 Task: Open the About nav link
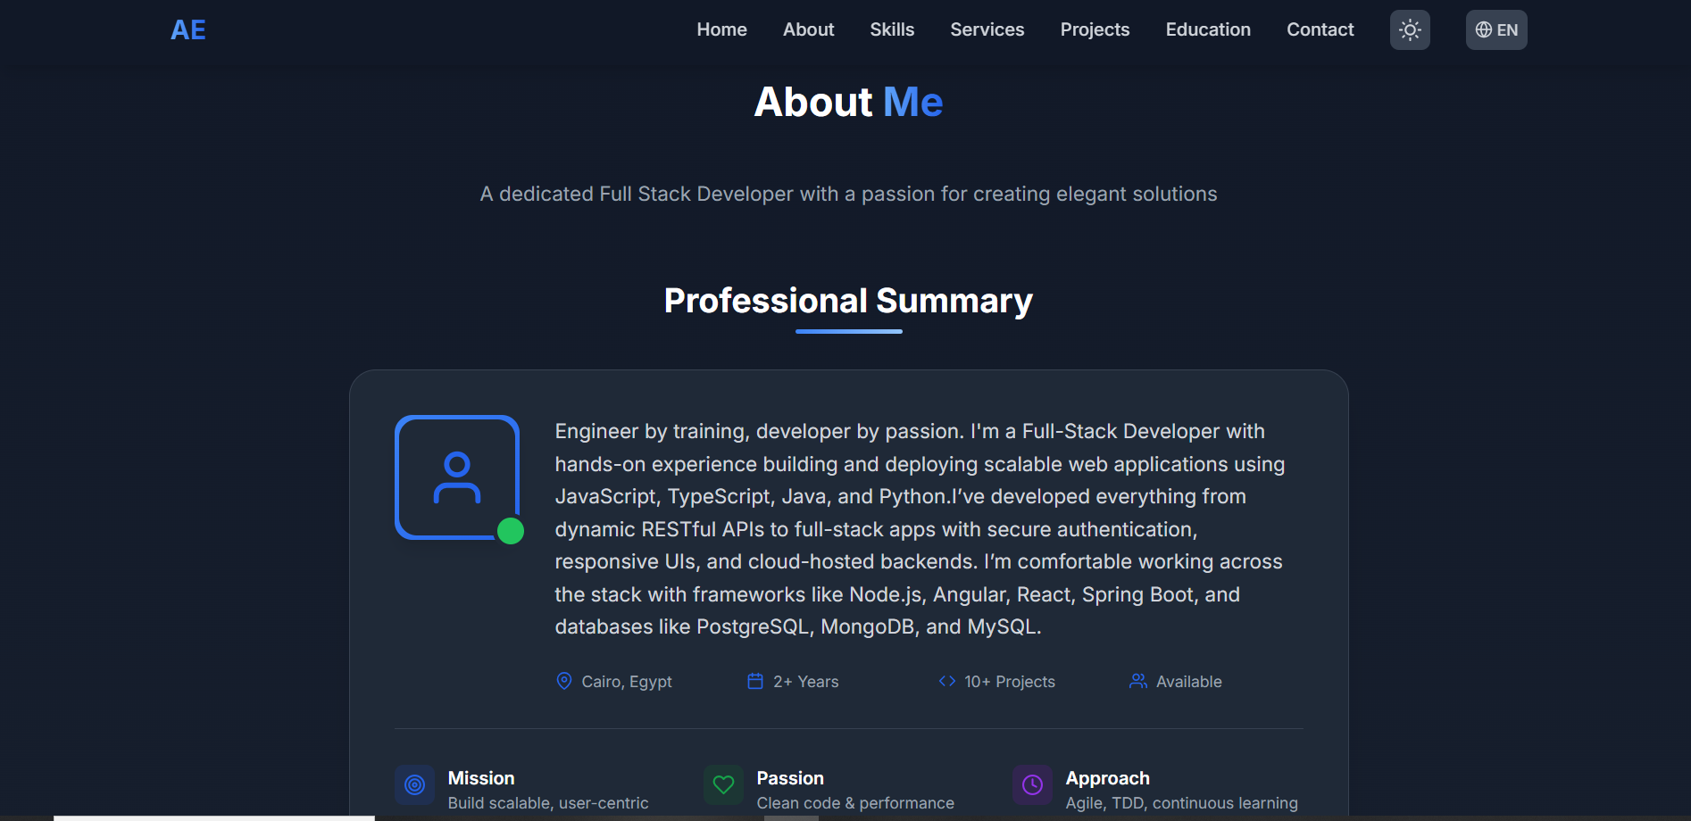pos(808,29)
